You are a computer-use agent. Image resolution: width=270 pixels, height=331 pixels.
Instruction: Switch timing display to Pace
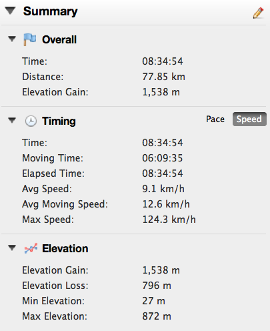tap(215, 119)
